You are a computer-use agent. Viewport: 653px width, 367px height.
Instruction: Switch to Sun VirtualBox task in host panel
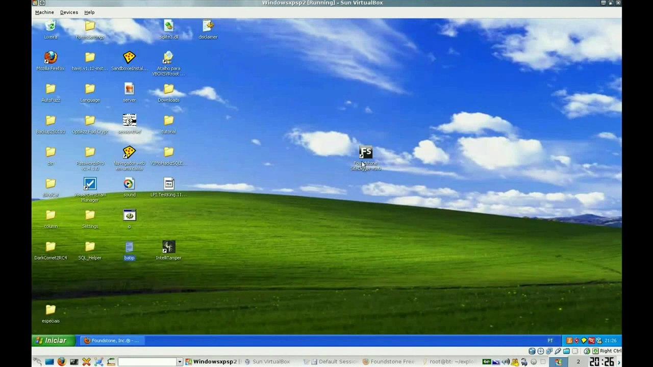tap(267, 362)
